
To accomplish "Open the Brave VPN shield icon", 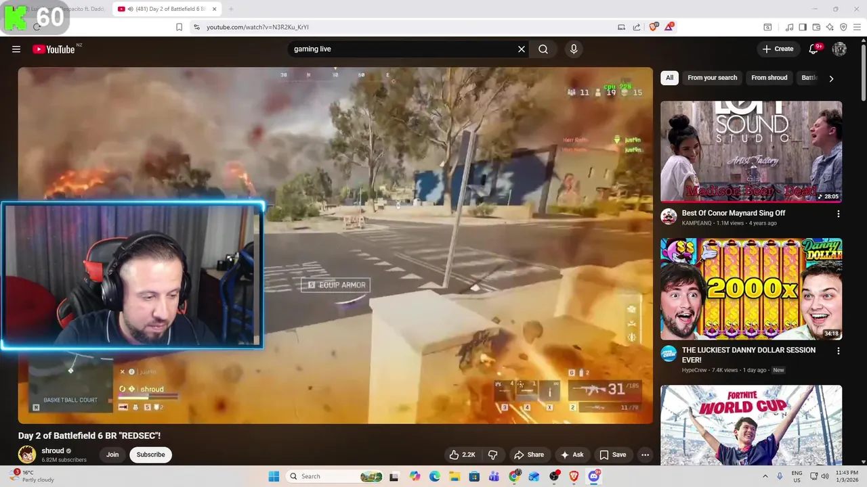I will click(x=843, y=27).
